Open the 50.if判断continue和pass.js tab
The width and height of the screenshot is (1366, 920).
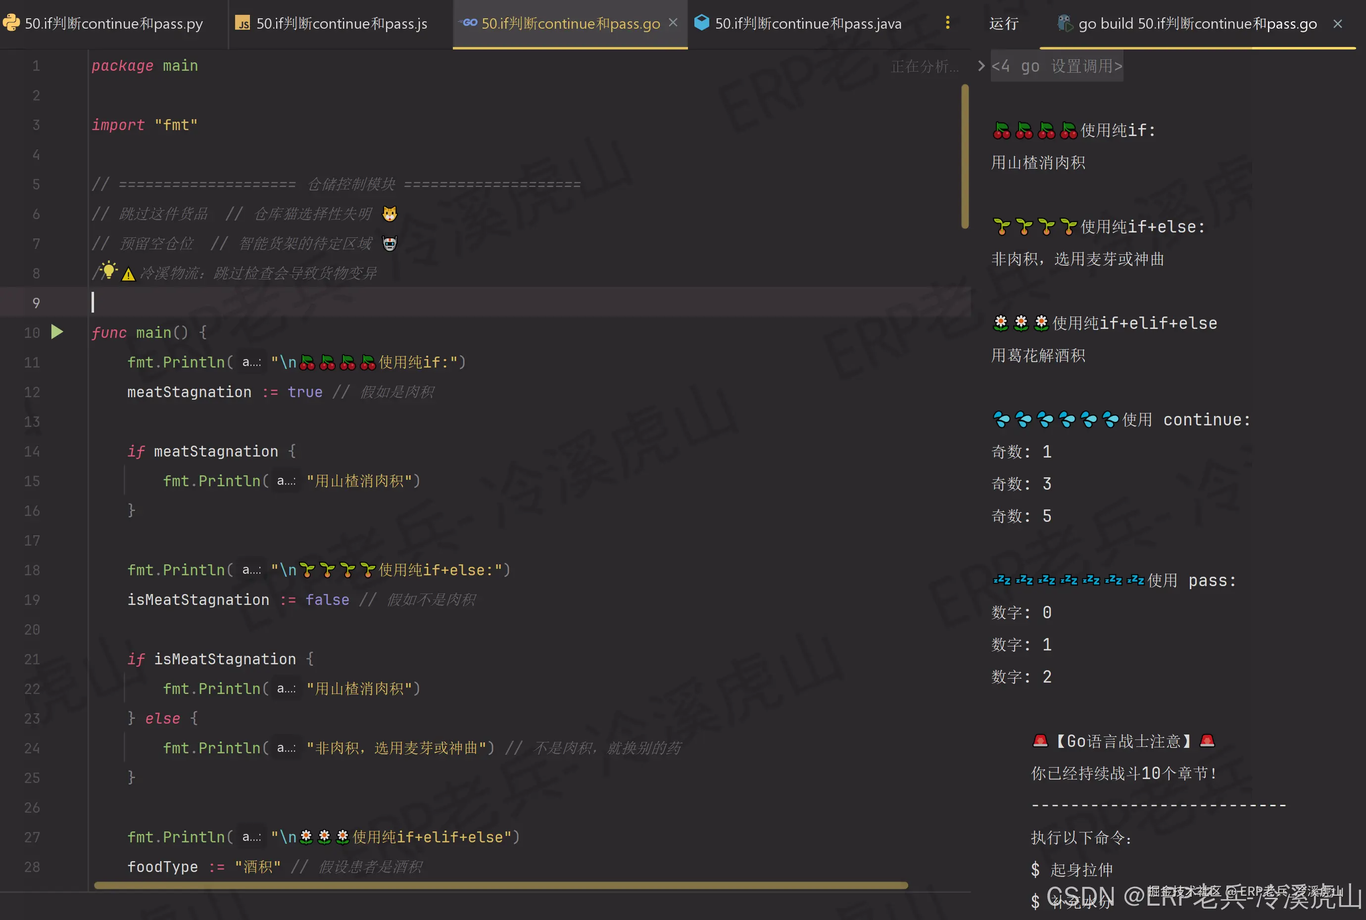coord(341,23)
